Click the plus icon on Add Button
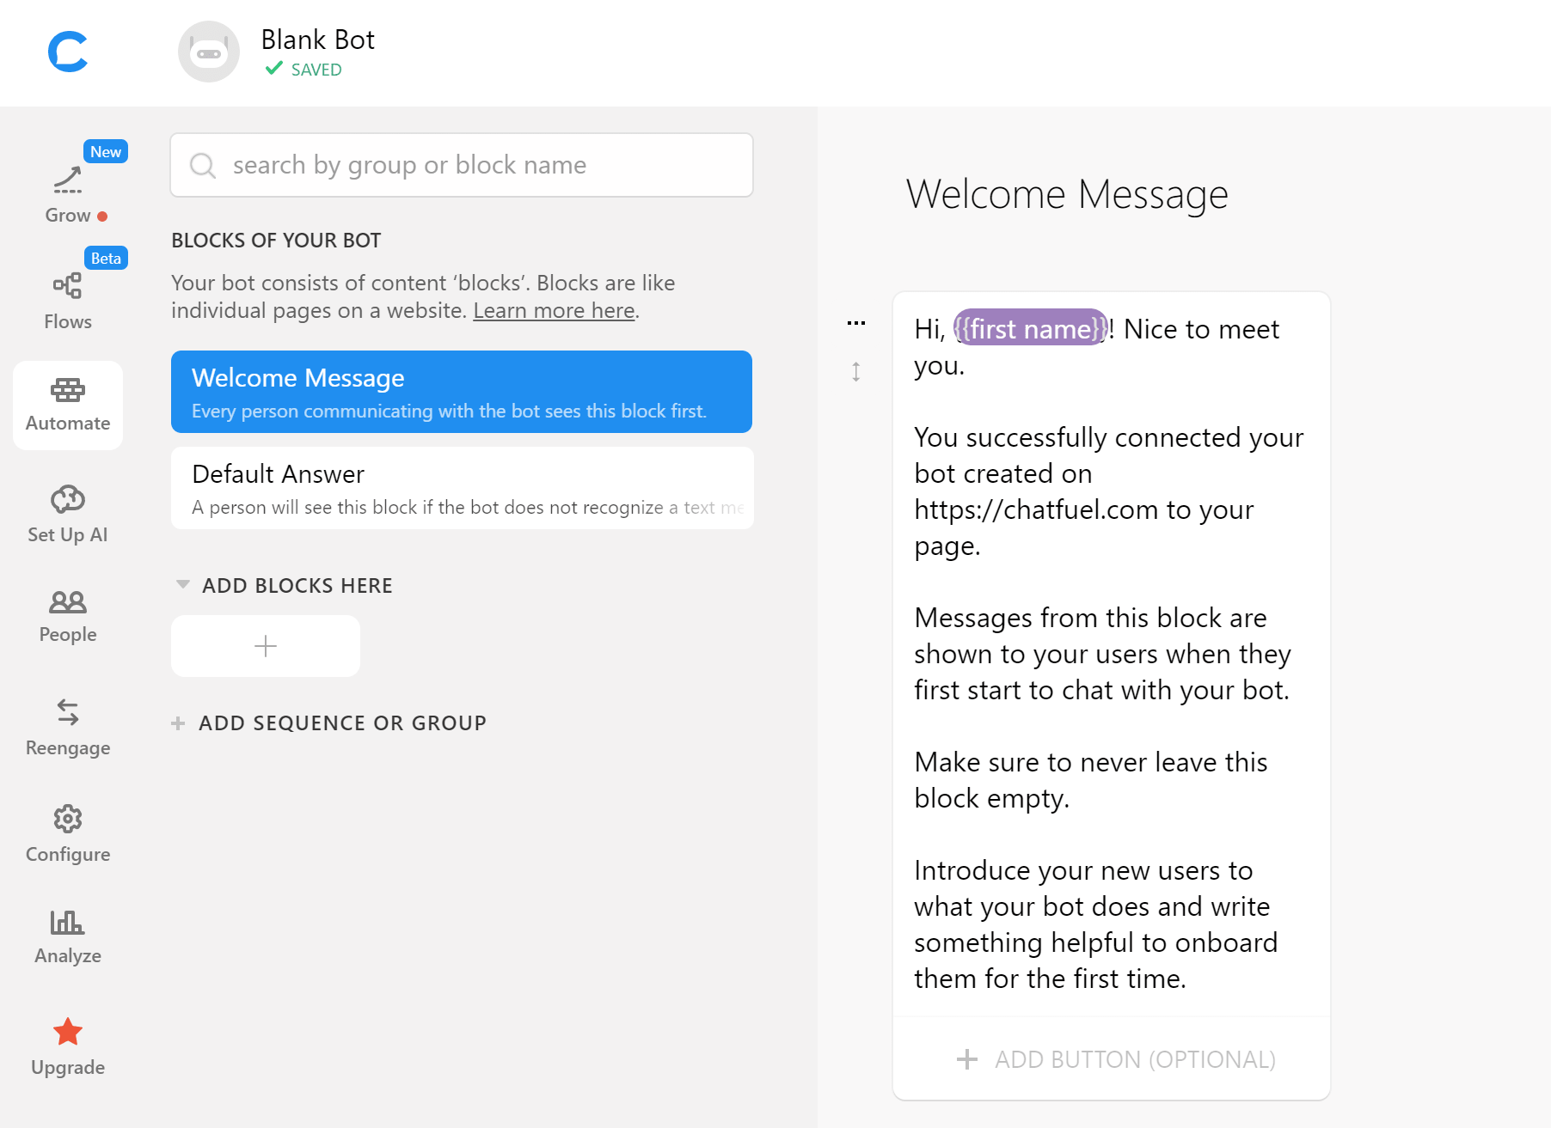 click(967, 1059)
